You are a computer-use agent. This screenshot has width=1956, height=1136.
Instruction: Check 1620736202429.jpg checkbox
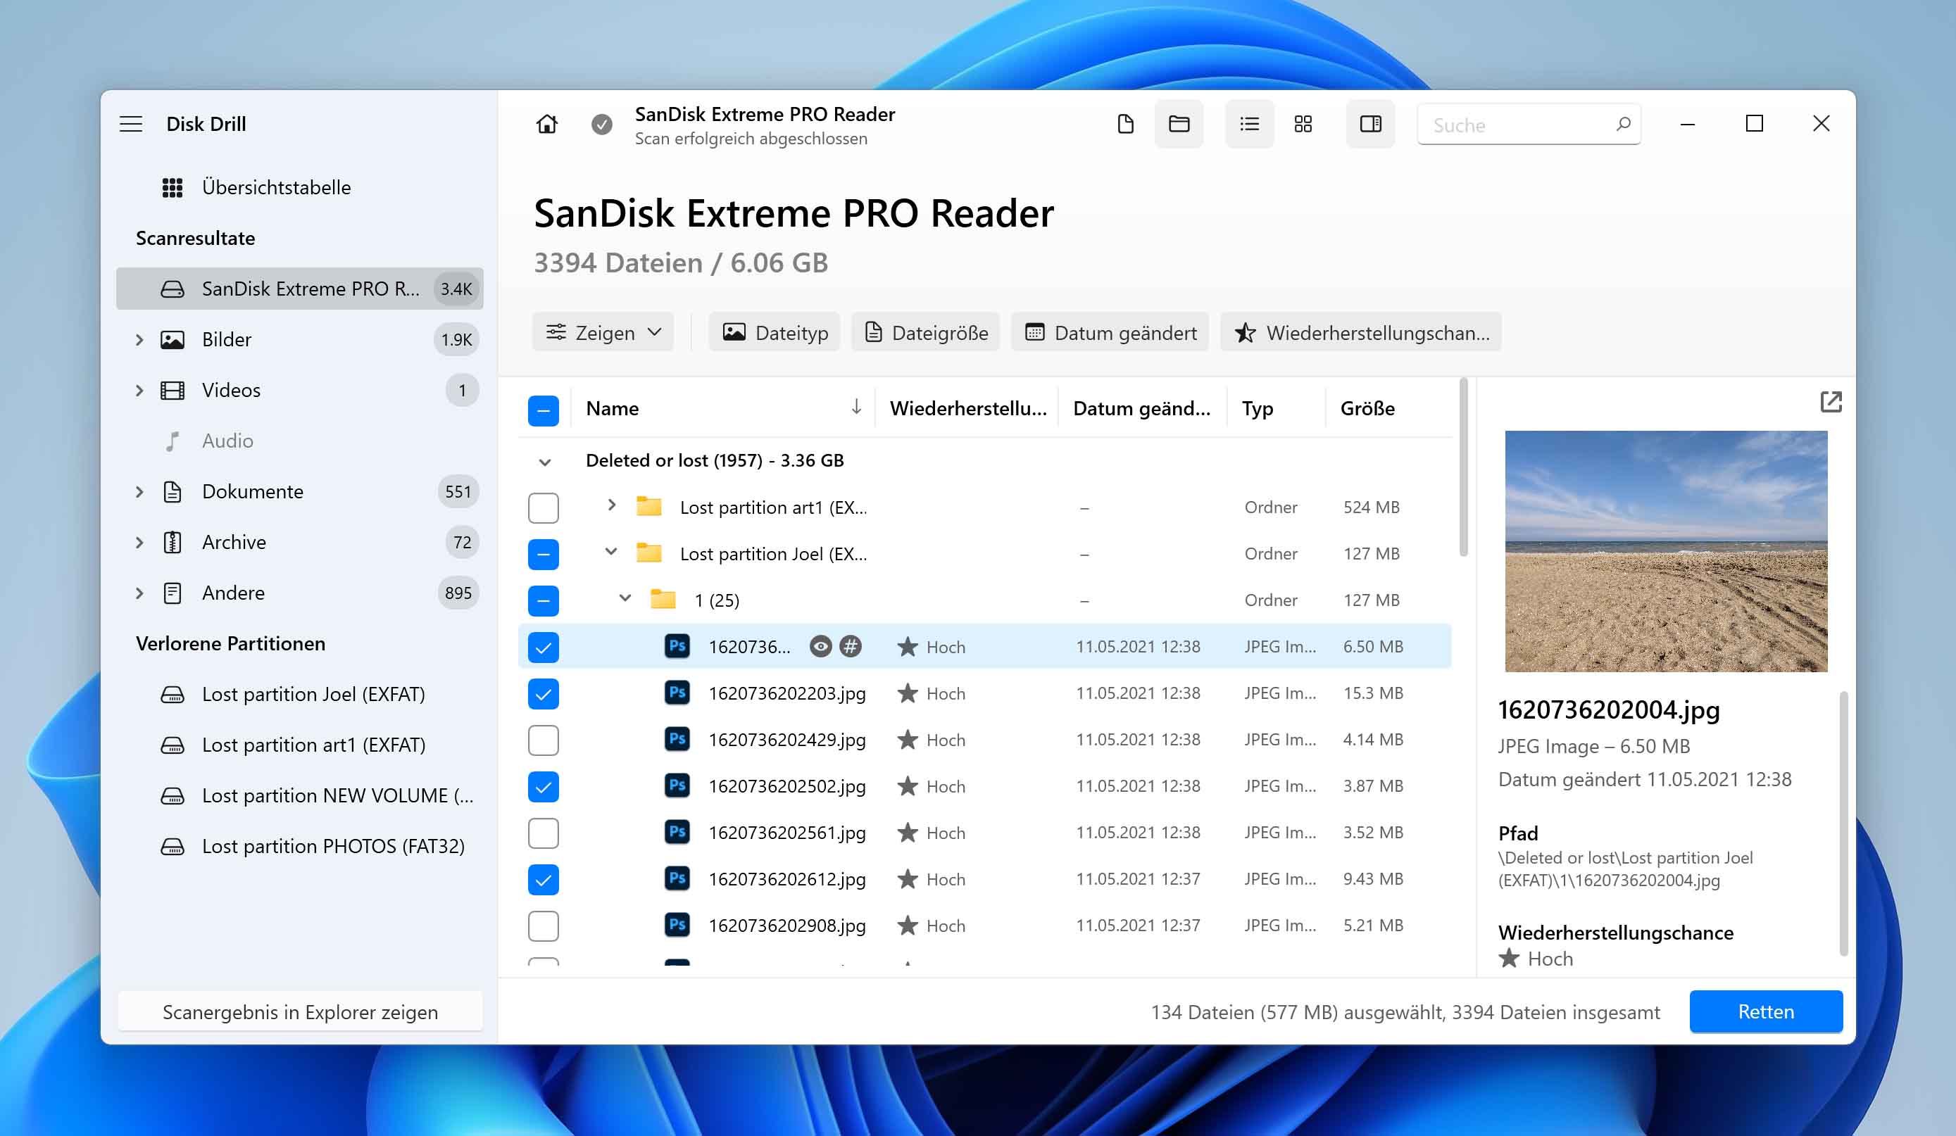click(x=544, y=740)
